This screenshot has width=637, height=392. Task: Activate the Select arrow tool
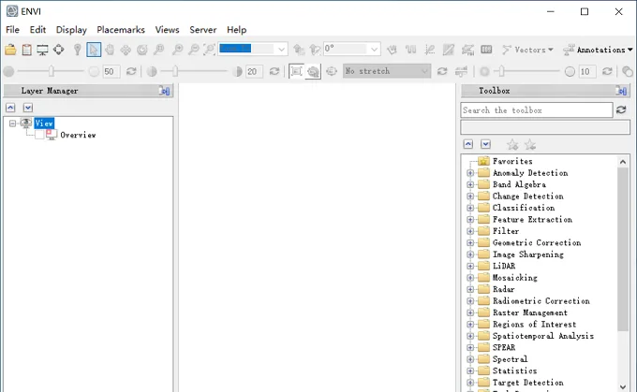[94, 50]
